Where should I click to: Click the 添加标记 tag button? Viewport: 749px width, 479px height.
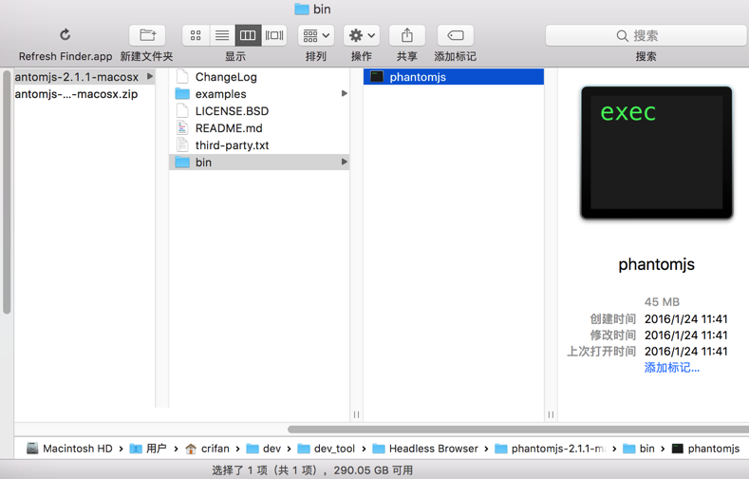[456, 35]
